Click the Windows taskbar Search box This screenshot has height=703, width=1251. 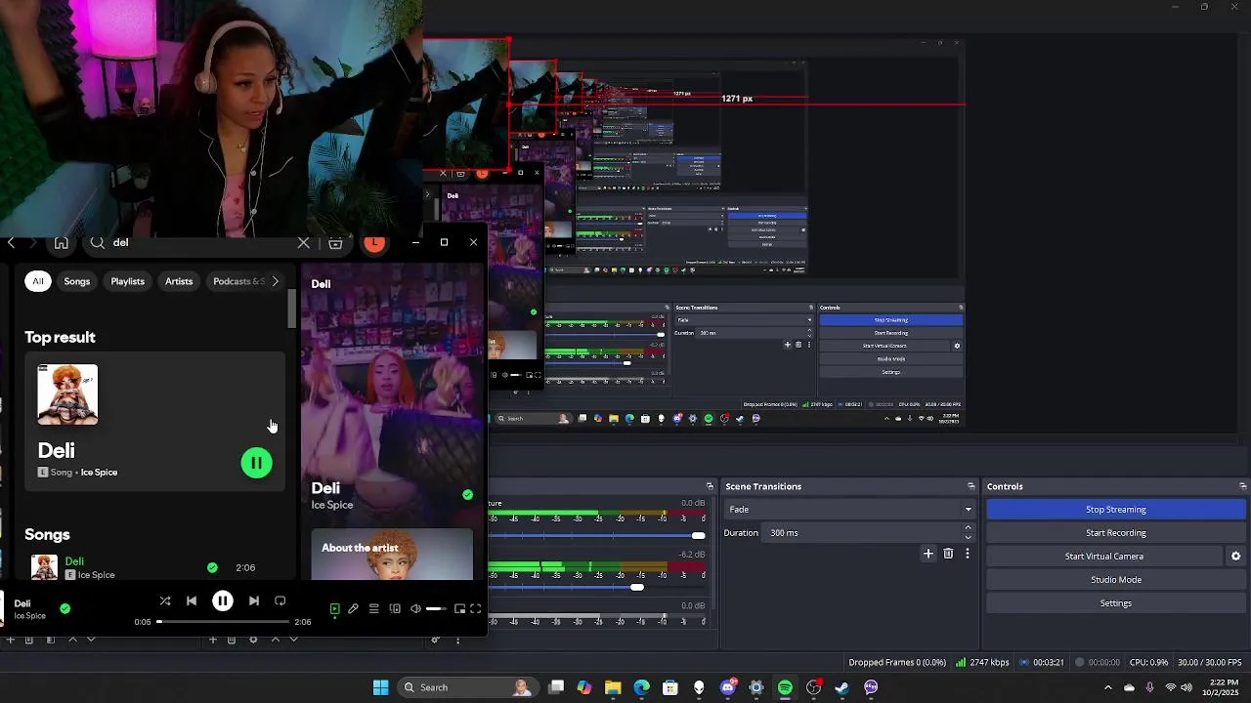(x=467, y=687)
